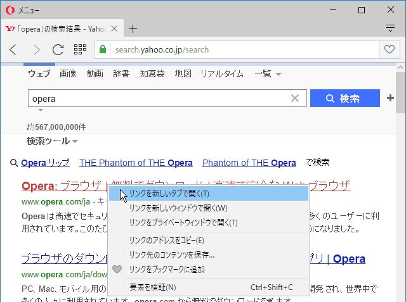The width and height of the screenshot is (406, 302).
Task: Click the address bar URL
Action: pyautogui.click(x=162, y=49)
